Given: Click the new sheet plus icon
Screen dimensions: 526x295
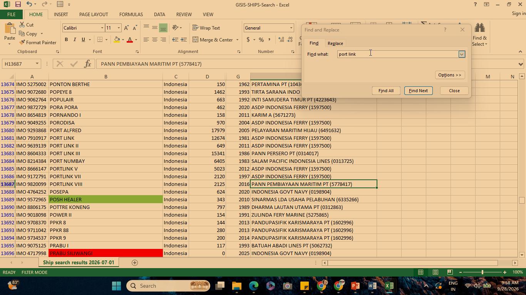Looking at the screenshot, I should pos(135,262).
